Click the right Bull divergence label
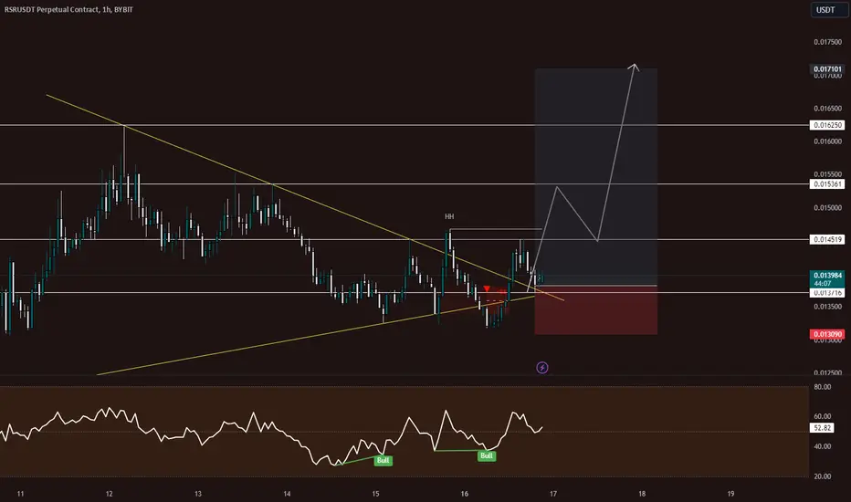Viewport: 851px width, 502px height. point(487,455)
